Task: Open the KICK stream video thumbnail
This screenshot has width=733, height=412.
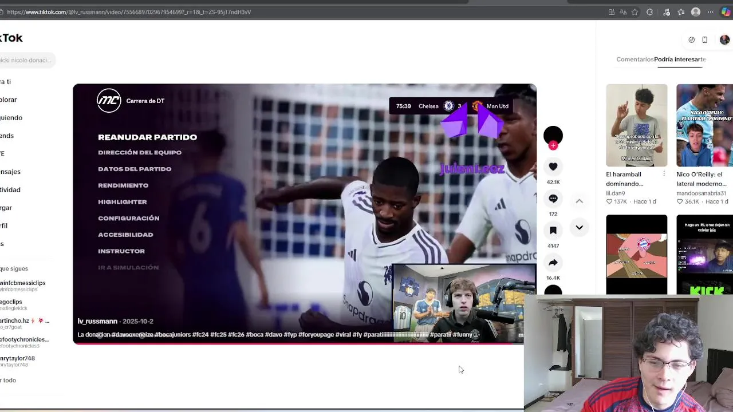Action: coord(704,255)
